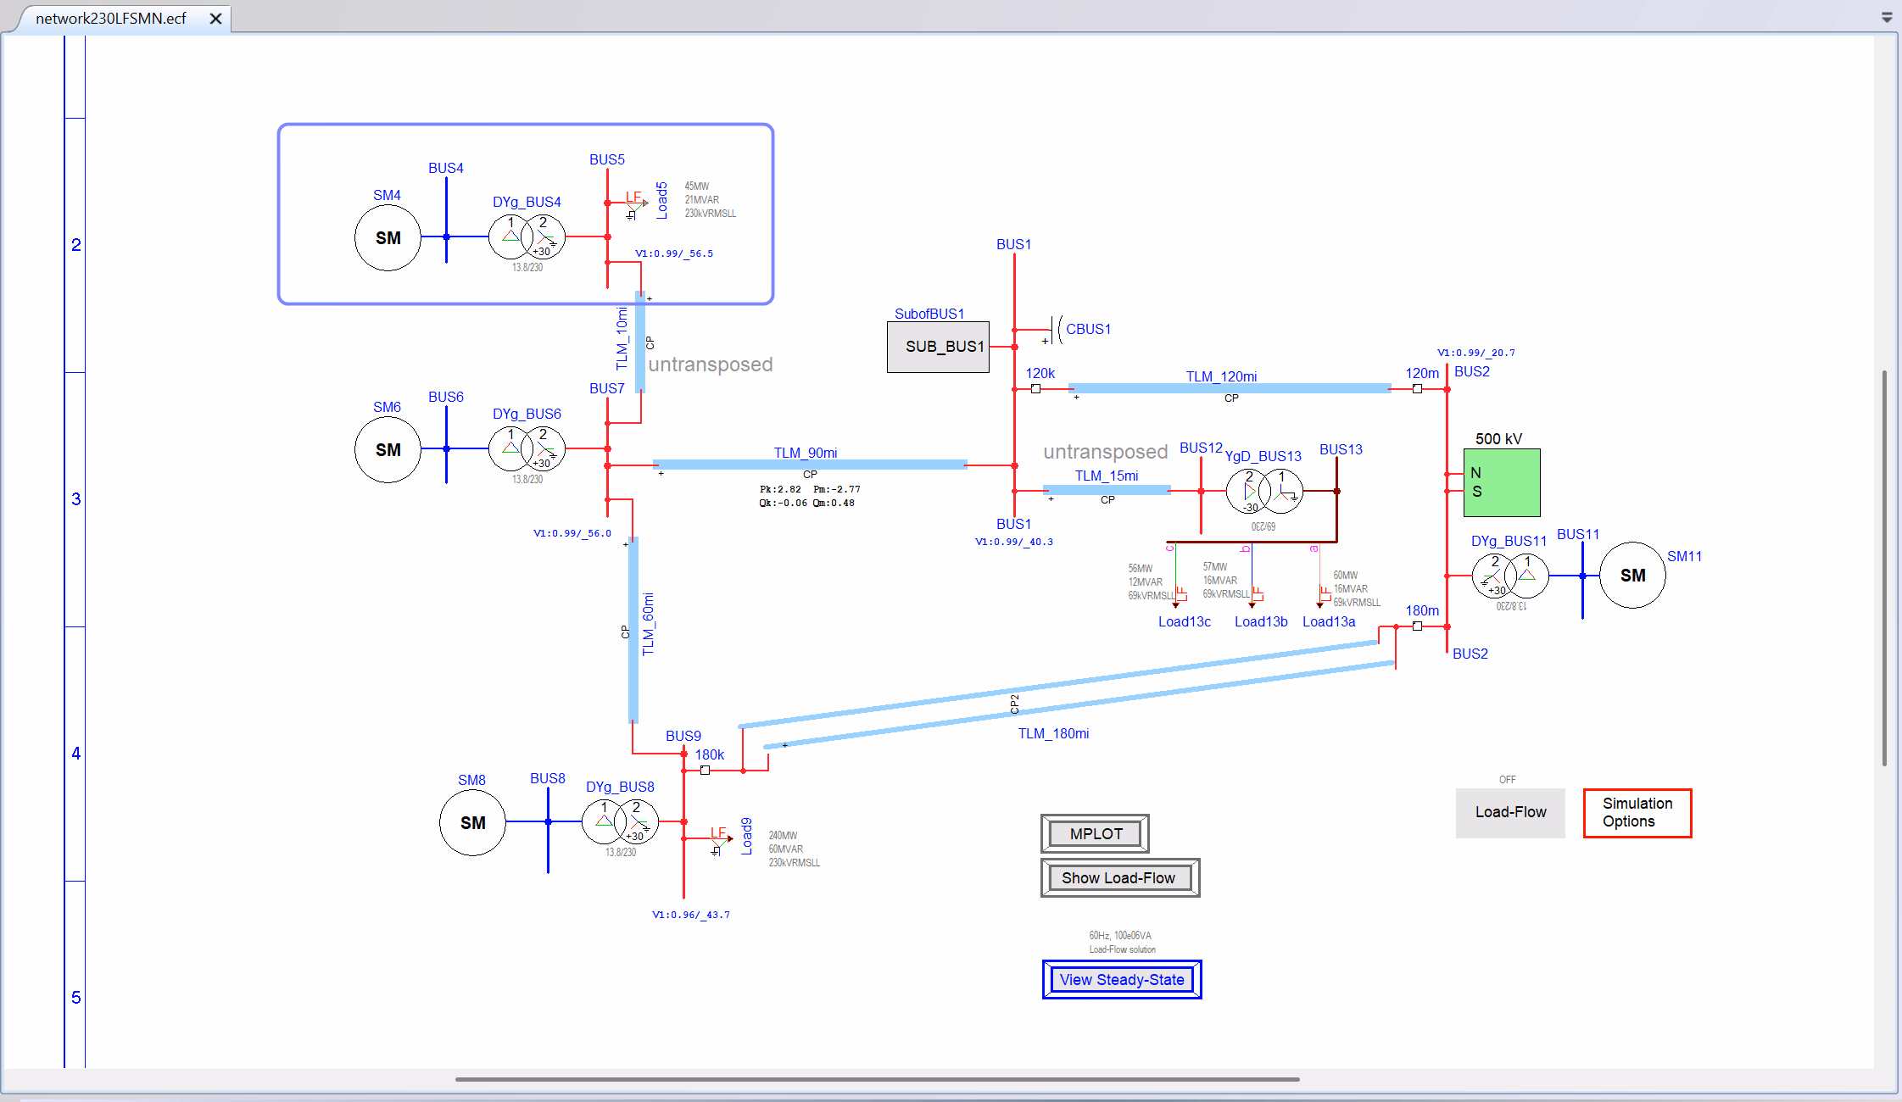Image resolution: width=1902 pixels, height=1102 pixels.
Task: Select the BUS6 blue bus bar
Action: tap(446, 445)
